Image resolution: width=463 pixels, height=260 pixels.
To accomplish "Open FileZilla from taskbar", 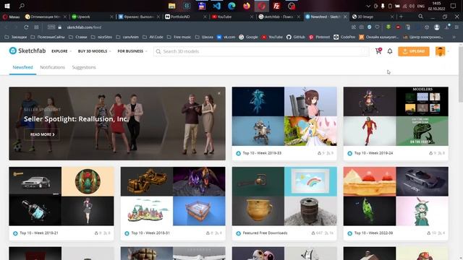I will [276, 6].
